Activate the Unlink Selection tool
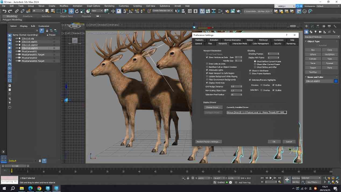 click(x=22, y=11)
